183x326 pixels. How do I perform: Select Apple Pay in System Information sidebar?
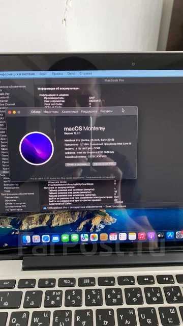[5, 94]
